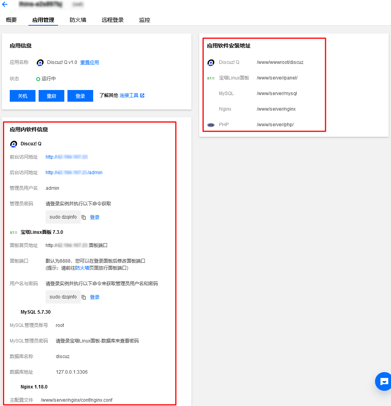The height and width of the screenshot is (406, 391).
Task: Click the green running status circle
Action: pyautogui.click(x=38, y=79)
